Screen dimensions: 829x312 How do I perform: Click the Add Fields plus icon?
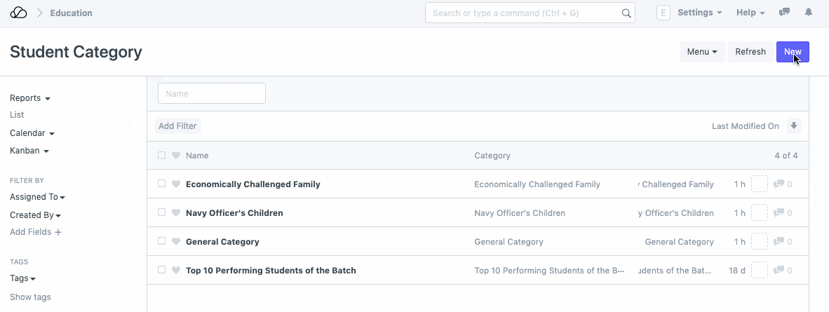pos(58,232)
